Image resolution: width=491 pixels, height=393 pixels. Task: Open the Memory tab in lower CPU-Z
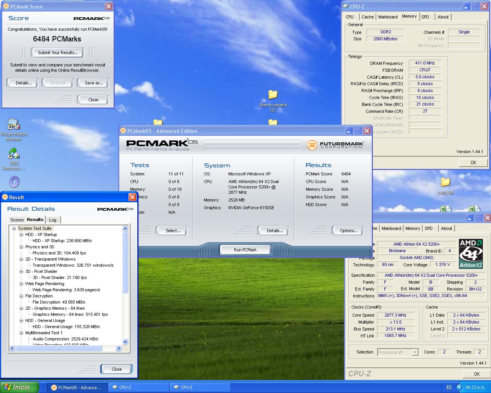click(413, 228)
